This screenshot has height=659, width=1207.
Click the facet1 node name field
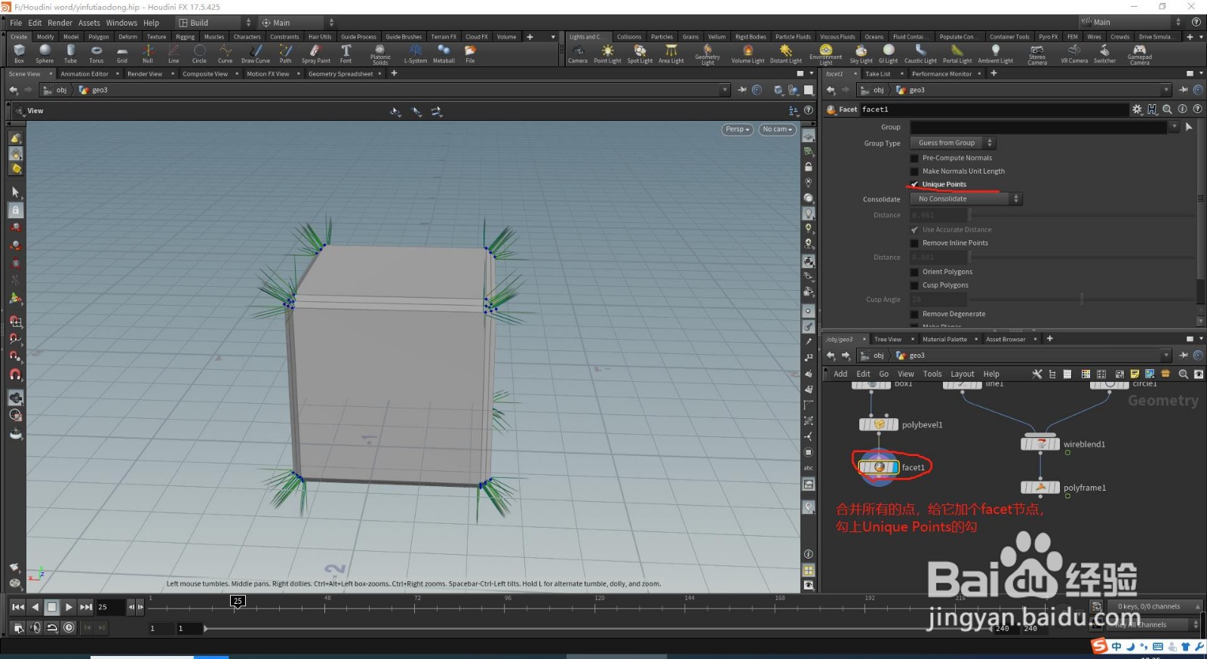click(994, 109)
